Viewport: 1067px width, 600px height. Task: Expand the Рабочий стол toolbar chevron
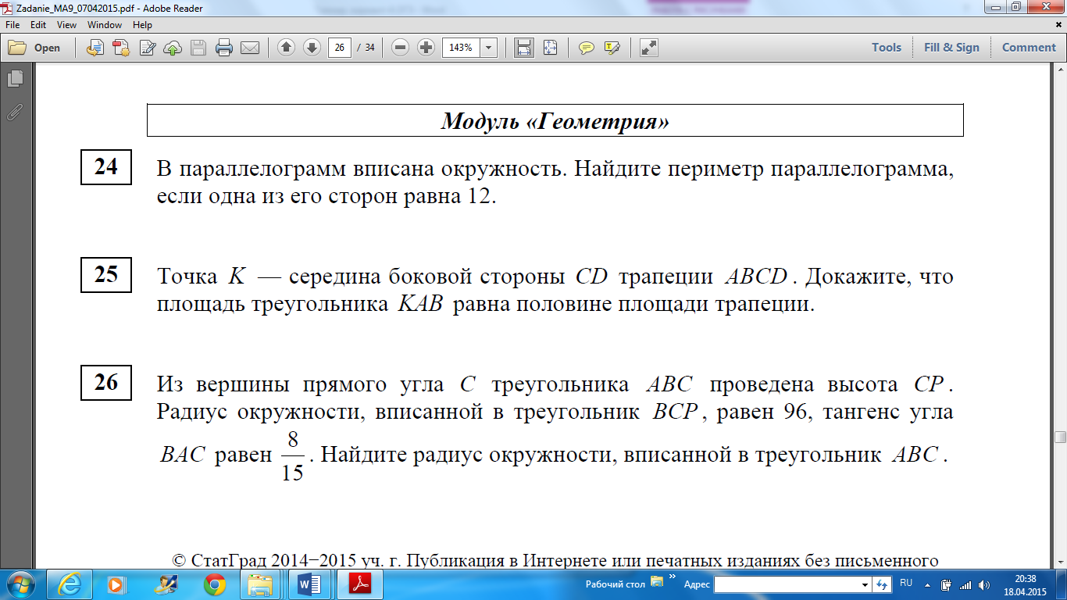[x=672, y=577]
